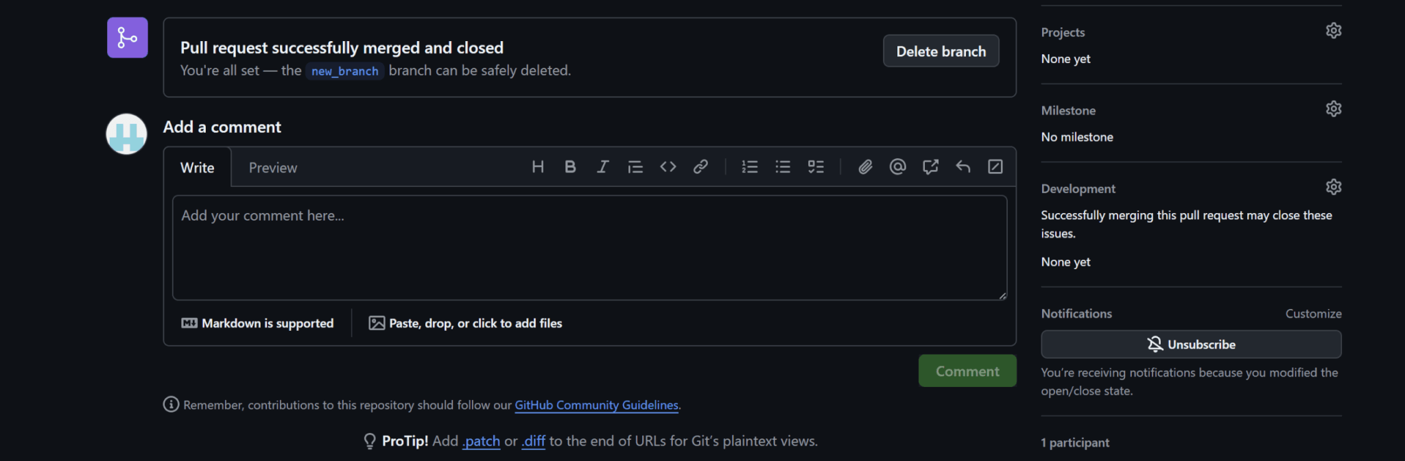Insert a quote block
The image size is (1405, 461).
pyautogui.click(x=635, y=166)
